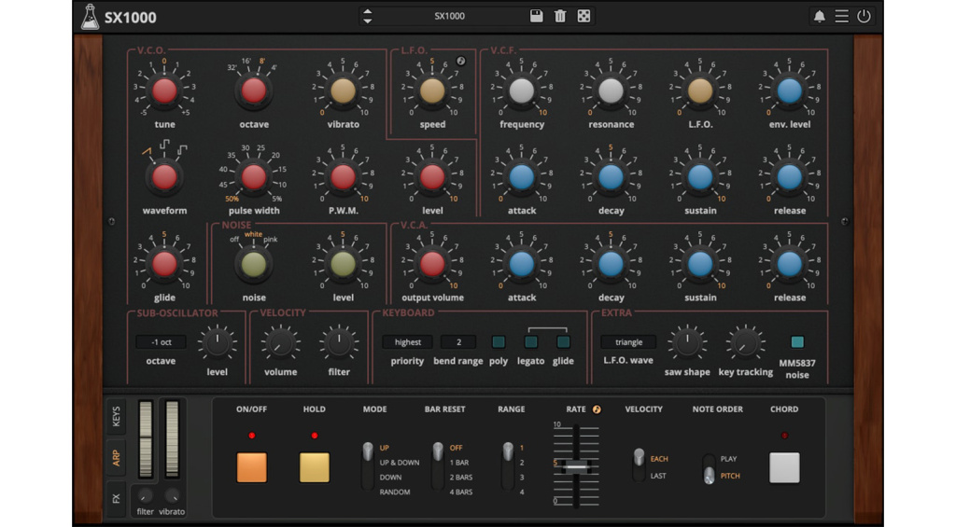
Task: Click the V.C.F. L.F.O. amount knob
Action: [700, 90]
